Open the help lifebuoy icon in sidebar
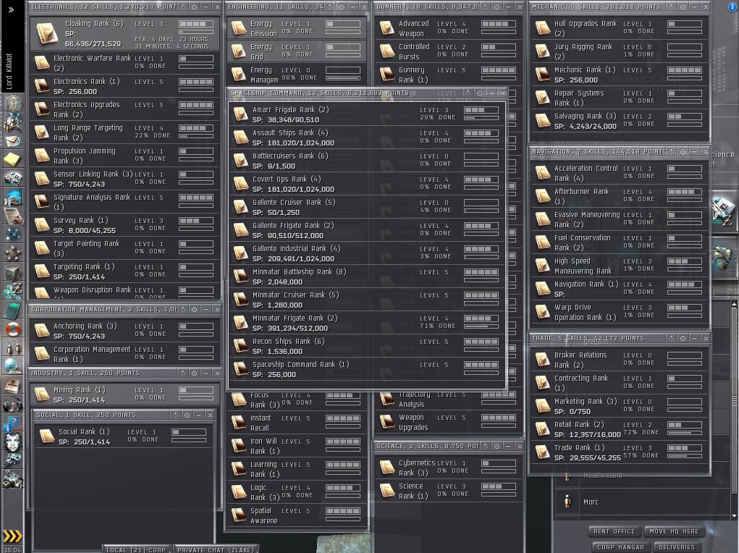 (13, 329)
